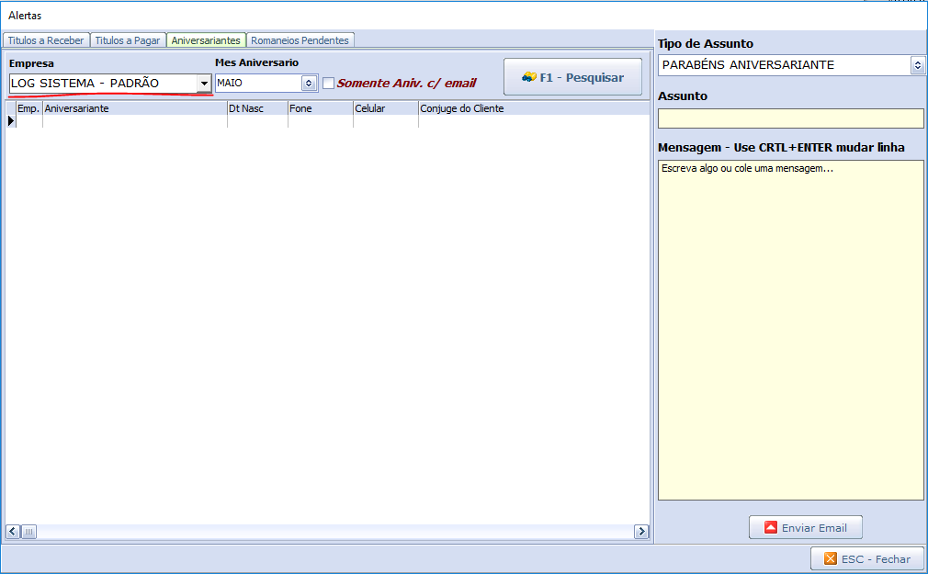
Task: Click the Assunto input field
Action: (790, 118)
